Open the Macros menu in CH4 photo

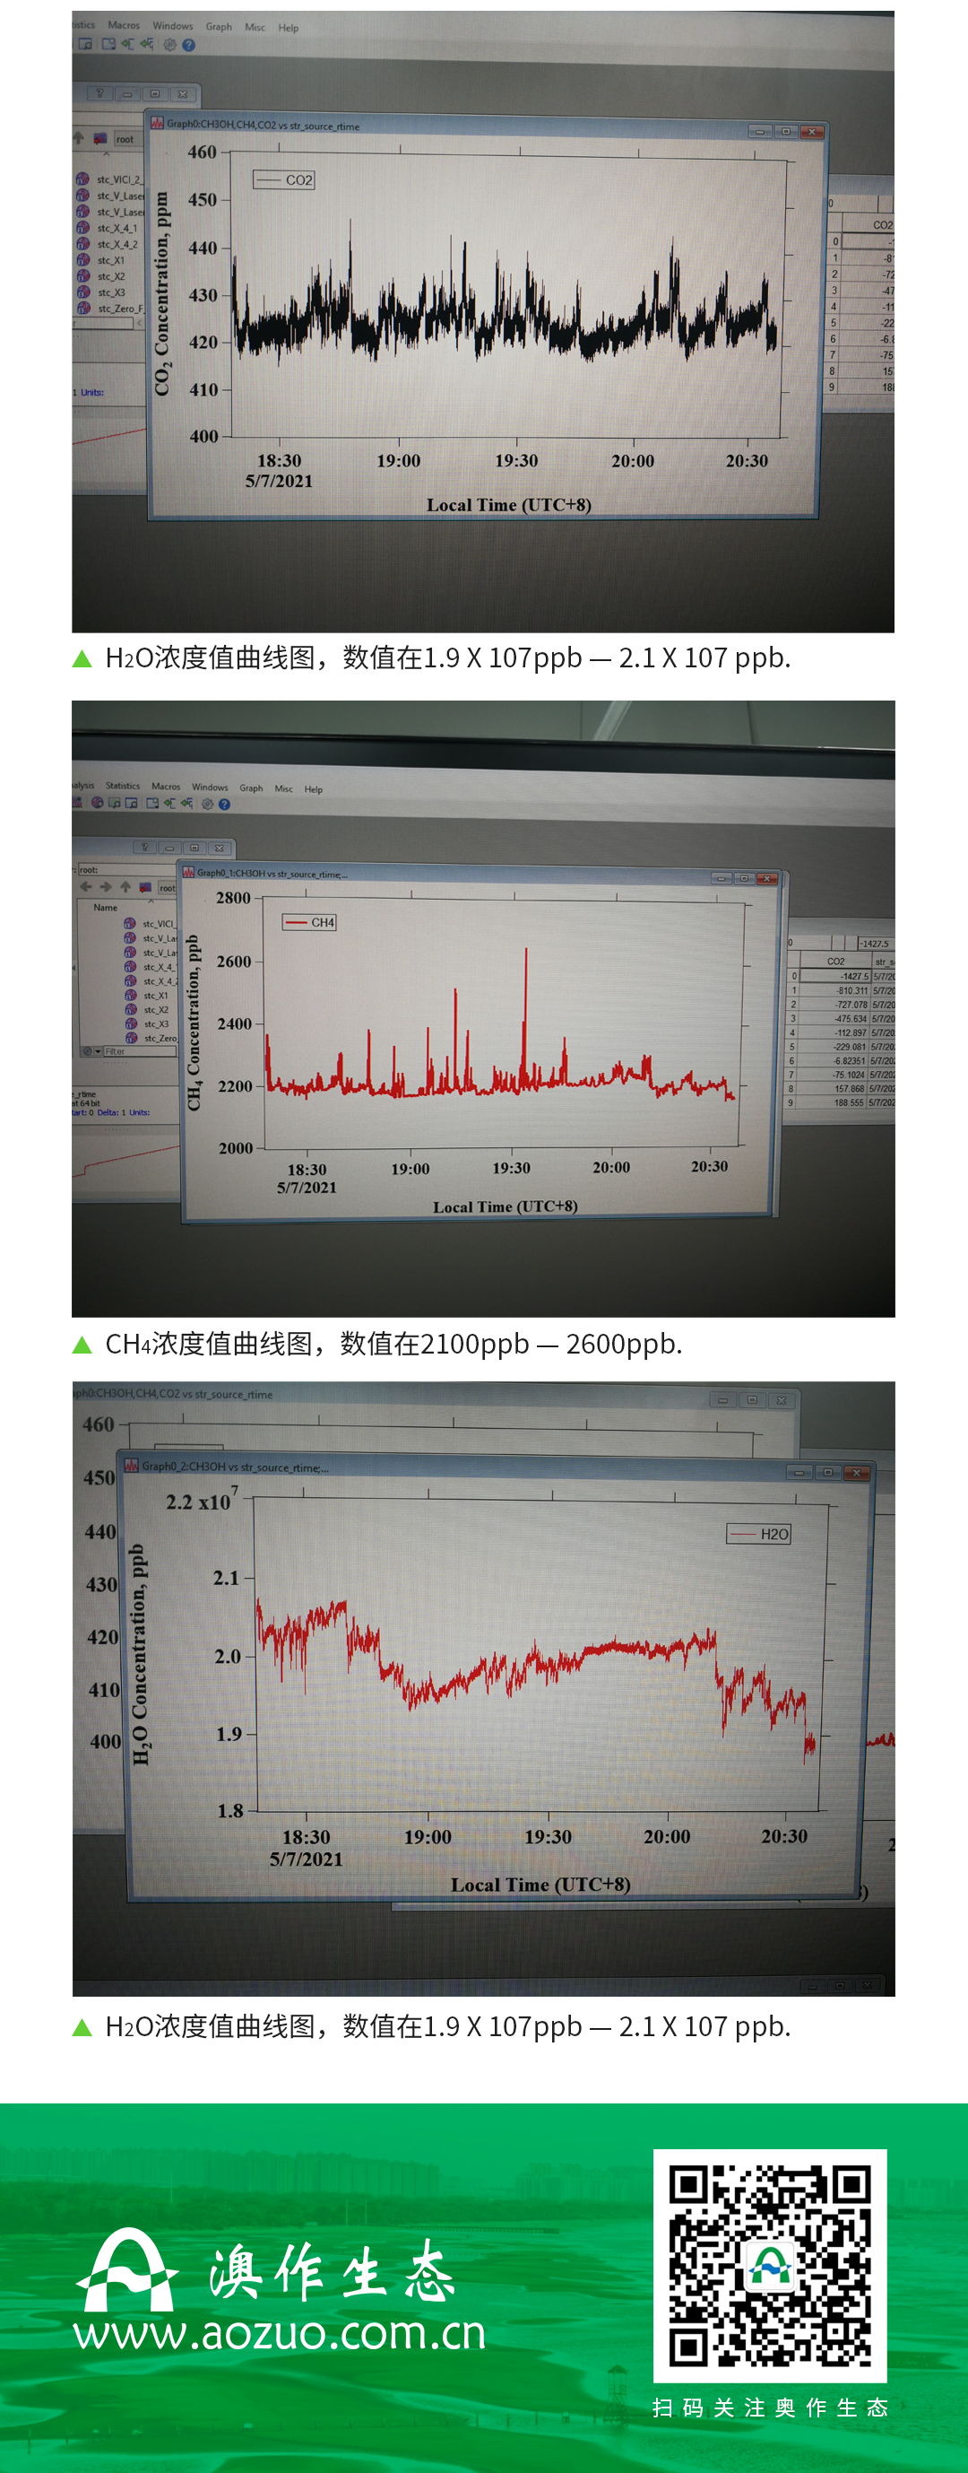point(166,787)
